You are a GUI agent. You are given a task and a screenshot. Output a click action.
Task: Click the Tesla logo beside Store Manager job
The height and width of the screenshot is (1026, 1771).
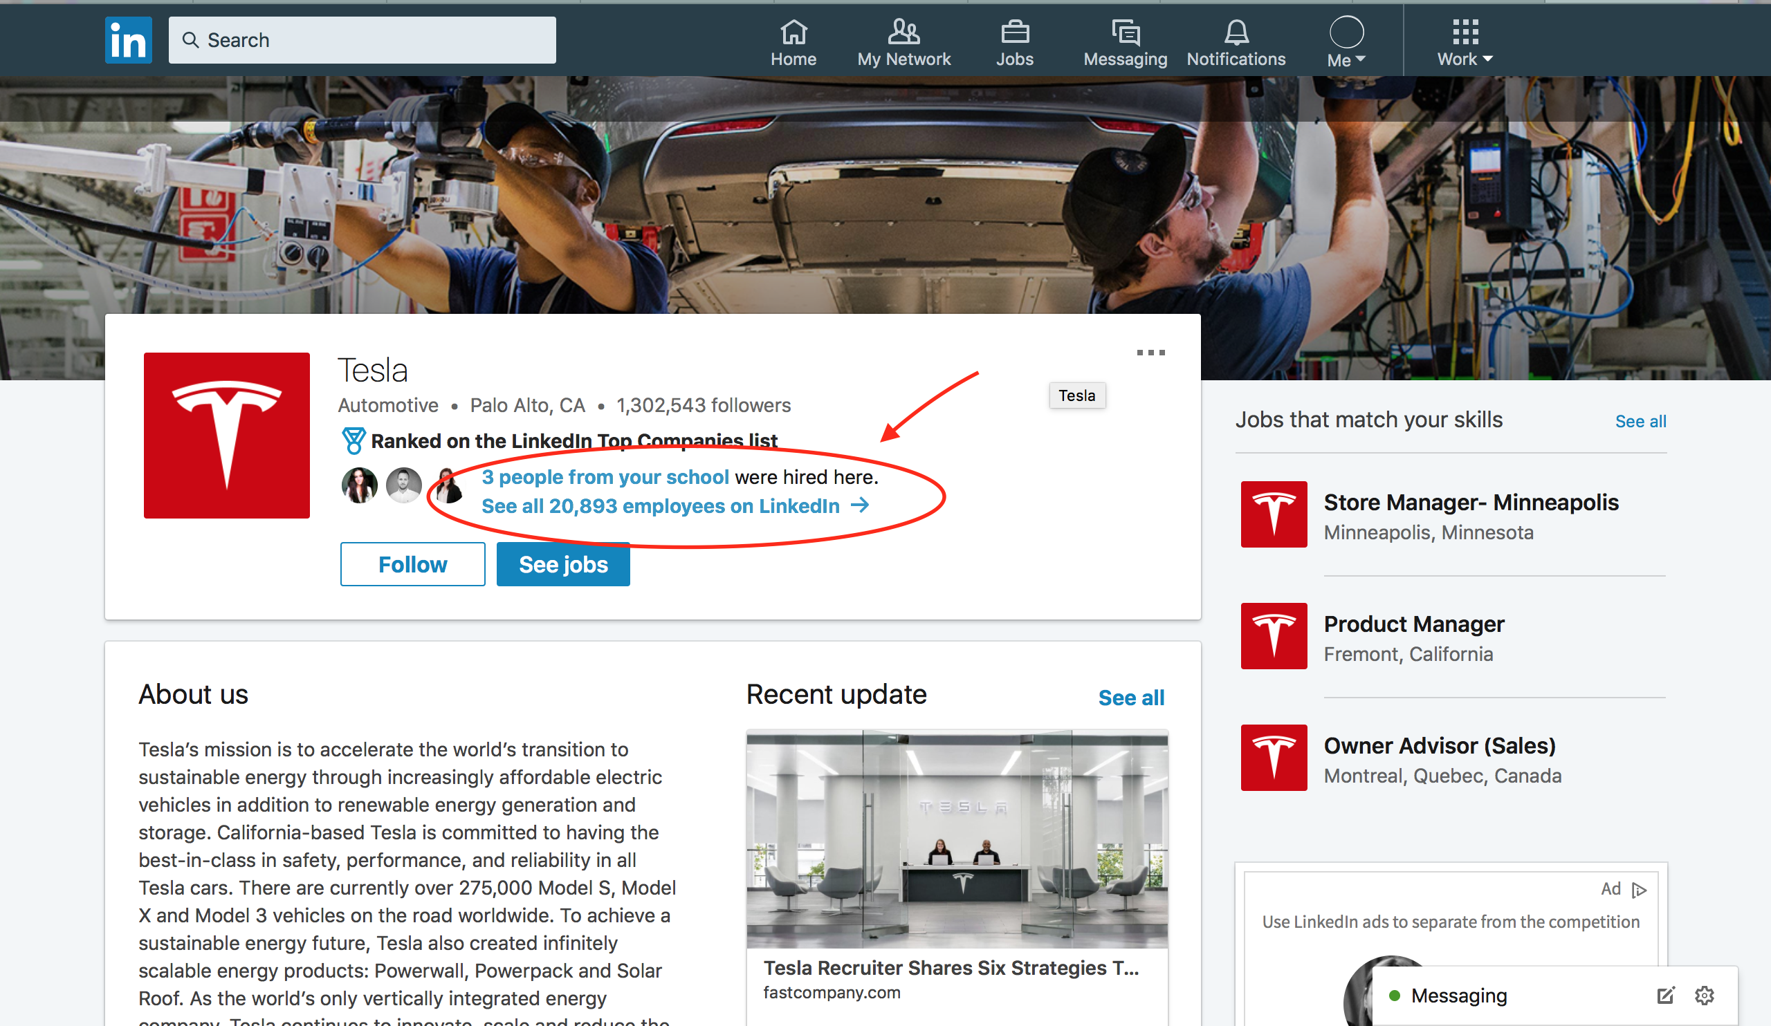point(1274,514)
